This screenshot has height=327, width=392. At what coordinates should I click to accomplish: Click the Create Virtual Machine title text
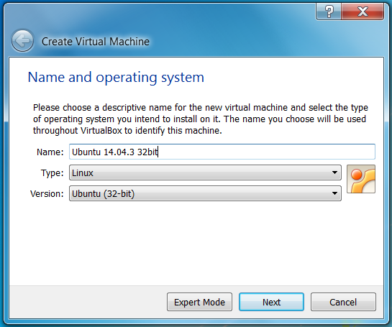[96, 42]
